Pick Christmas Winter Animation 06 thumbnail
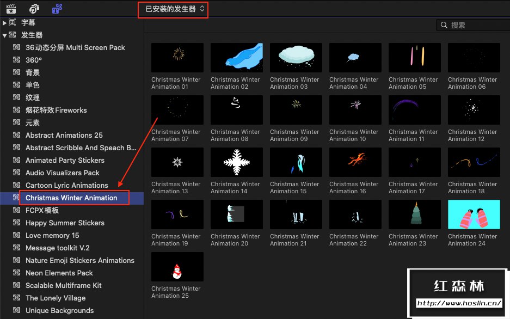 tap(474, 58)
